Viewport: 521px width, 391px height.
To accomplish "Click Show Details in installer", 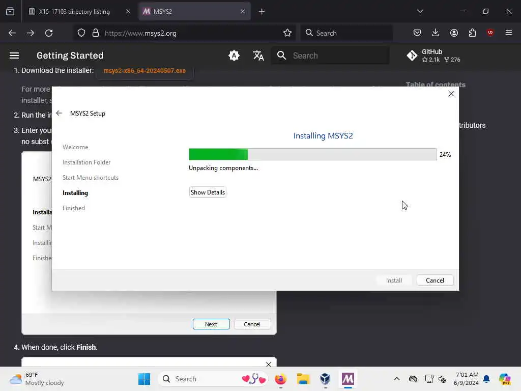I will click(x=208, y=192).
